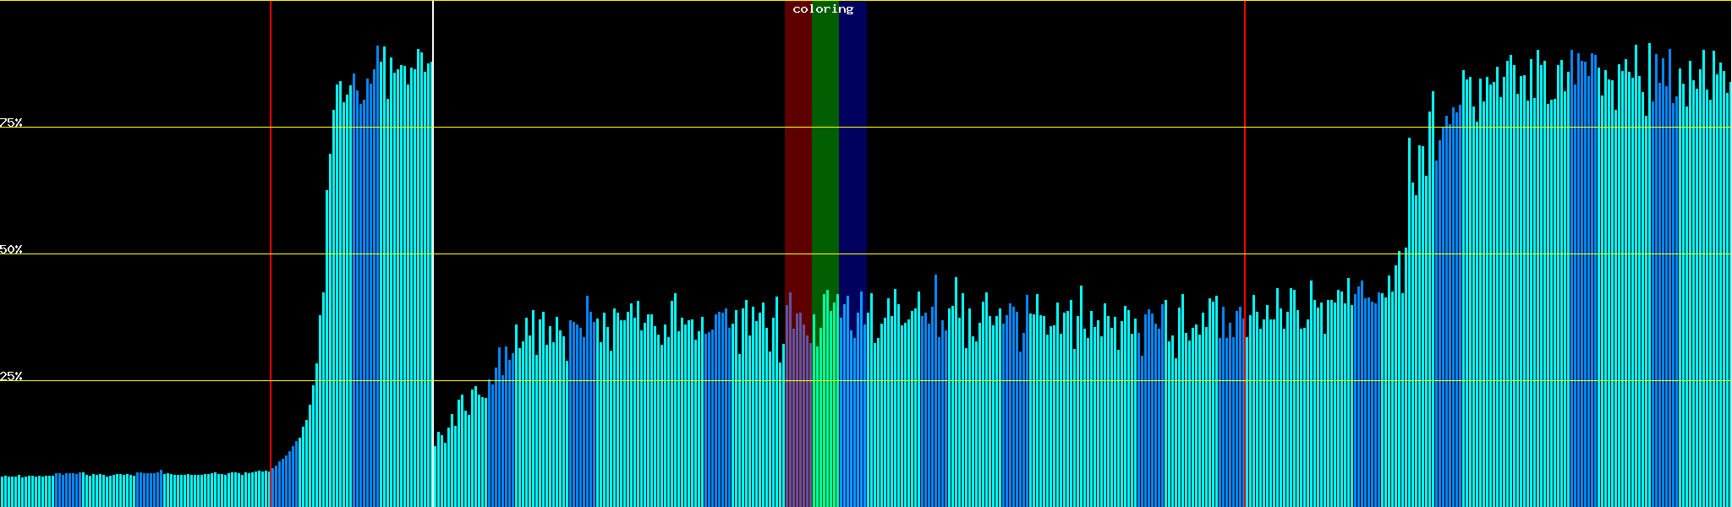Click the 25% axis label
Image resolution: width=1732 pixels, height=507 pixels.
click(x=12, y=376)
